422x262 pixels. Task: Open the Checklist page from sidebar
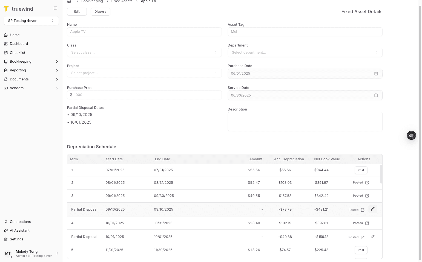pyautogui.click(x=18, y=53)
